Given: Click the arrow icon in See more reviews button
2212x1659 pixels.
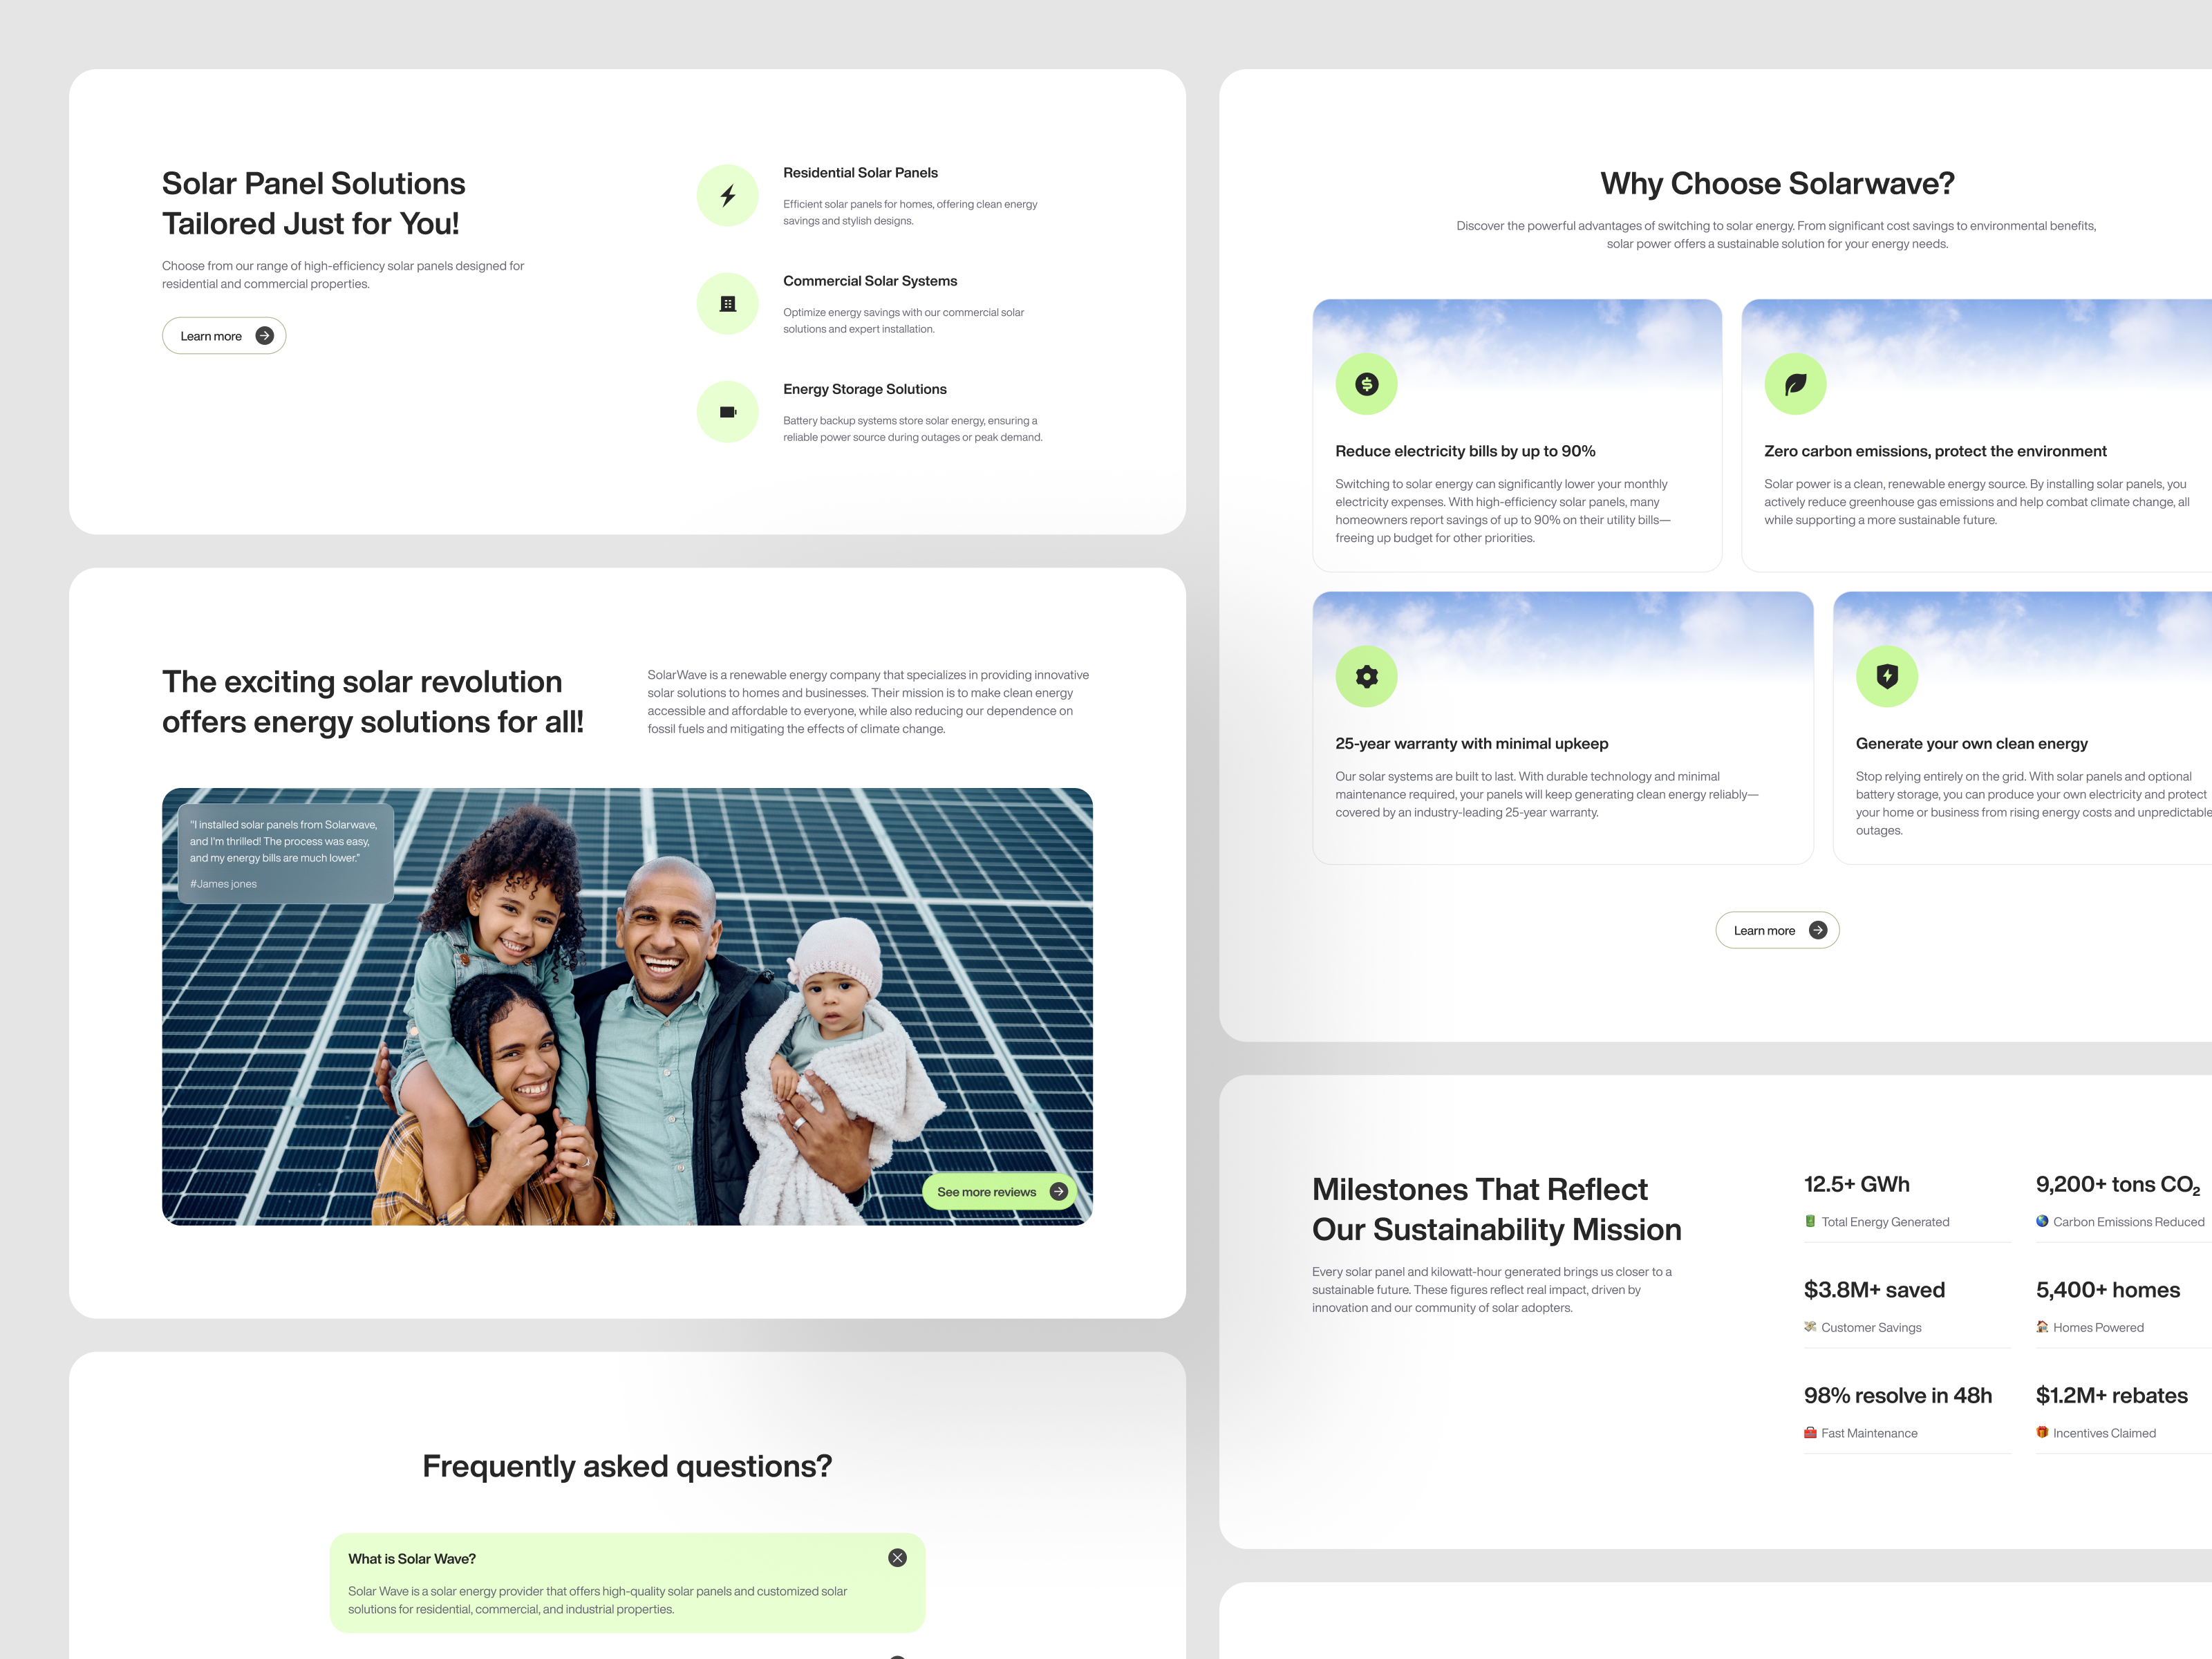Looking at the screenshot, I should [x=1058, y=1191].
